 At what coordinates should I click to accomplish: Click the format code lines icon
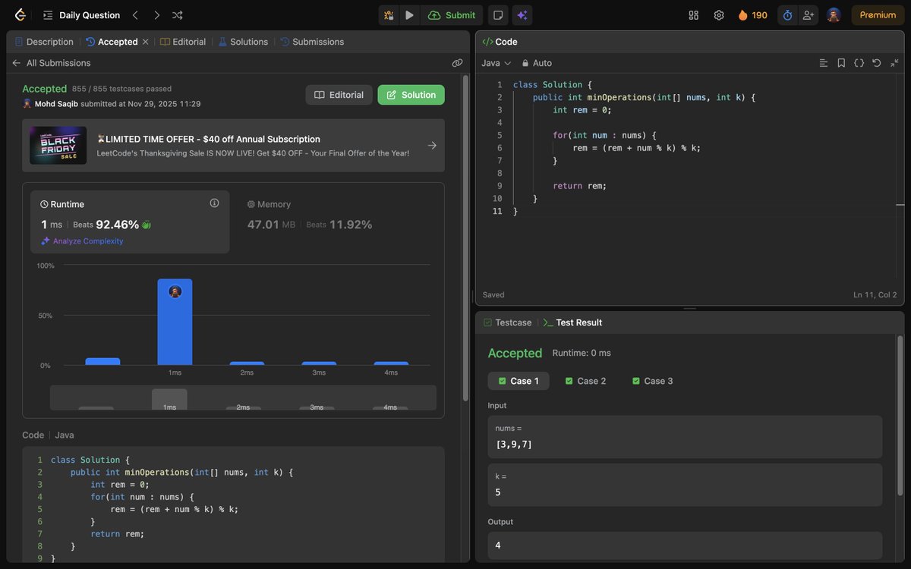click(823, 63)
